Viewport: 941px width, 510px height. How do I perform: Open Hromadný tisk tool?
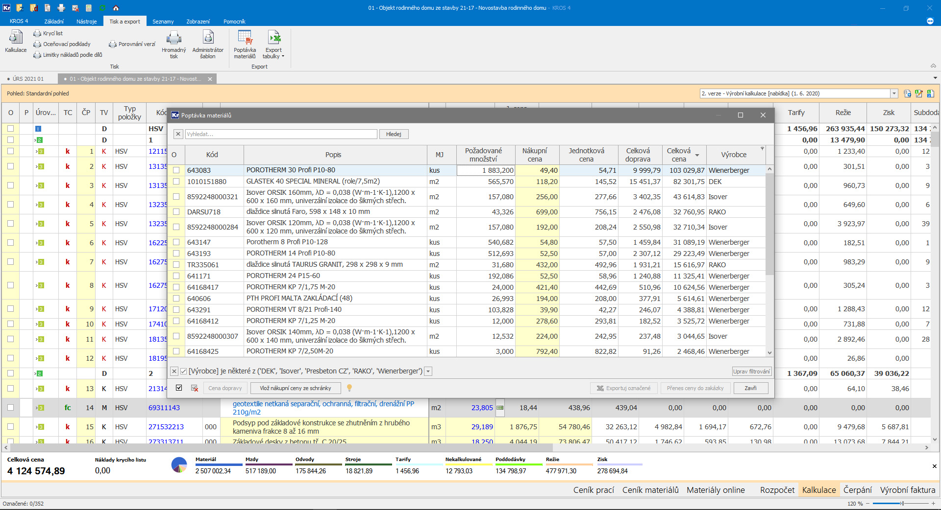(173, 38)
